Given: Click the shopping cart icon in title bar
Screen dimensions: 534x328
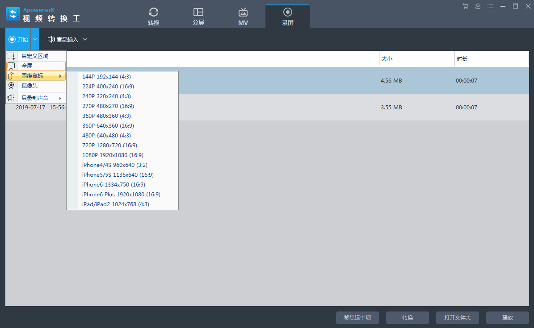Looking at the screenshot, I should tap(465, 6).
